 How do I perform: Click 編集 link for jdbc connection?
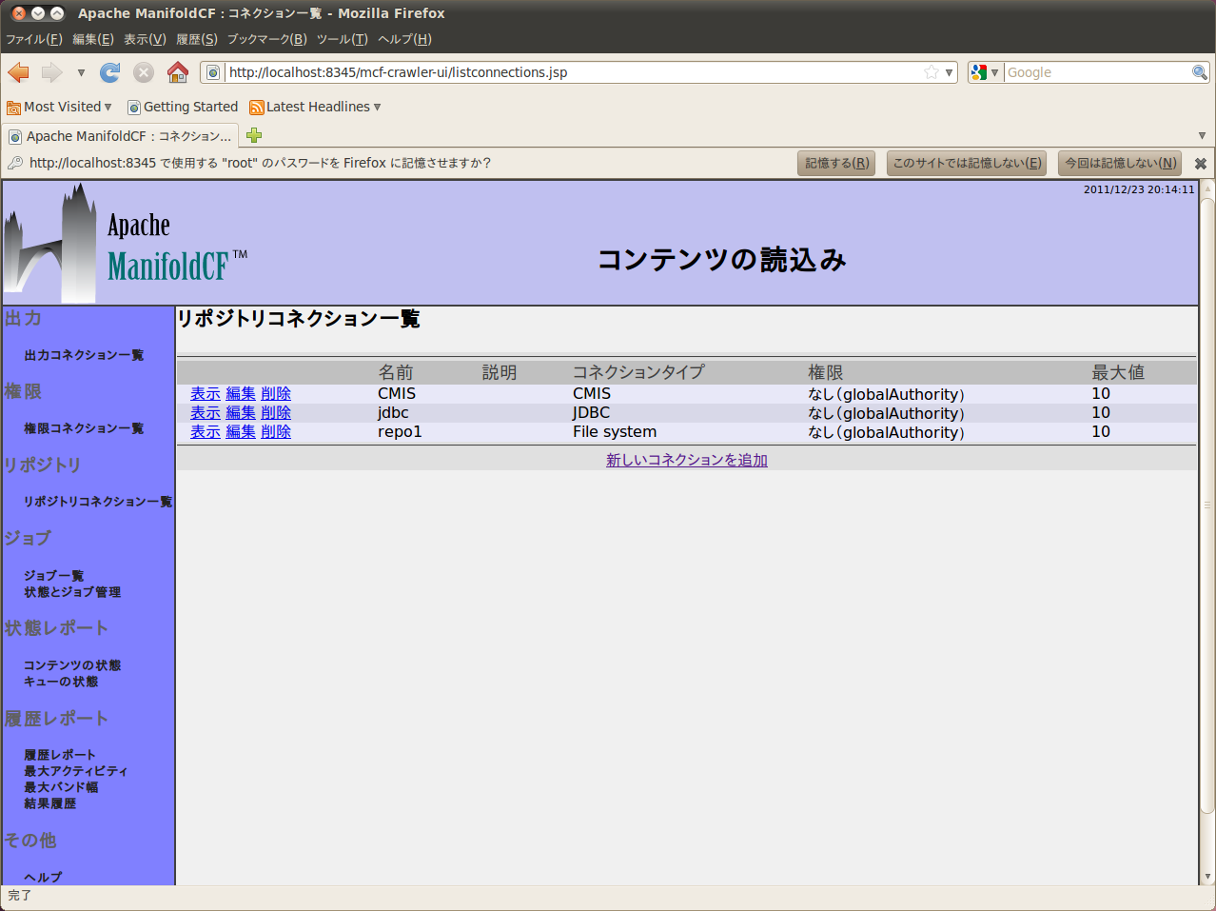pyautogui.click(x=241, y=413)
